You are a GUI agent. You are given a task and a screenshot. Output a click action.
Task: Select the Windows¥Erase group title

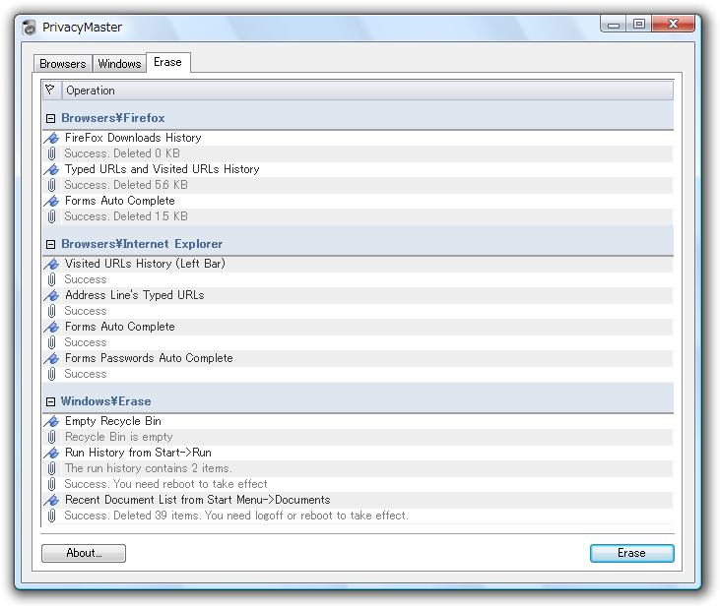tap(106, 401)
